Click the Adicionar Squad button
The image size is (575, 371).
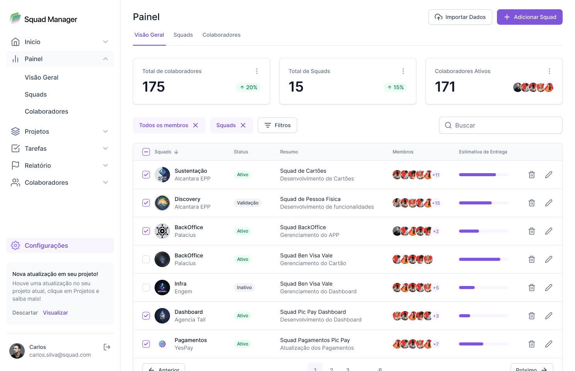point(529,17)
